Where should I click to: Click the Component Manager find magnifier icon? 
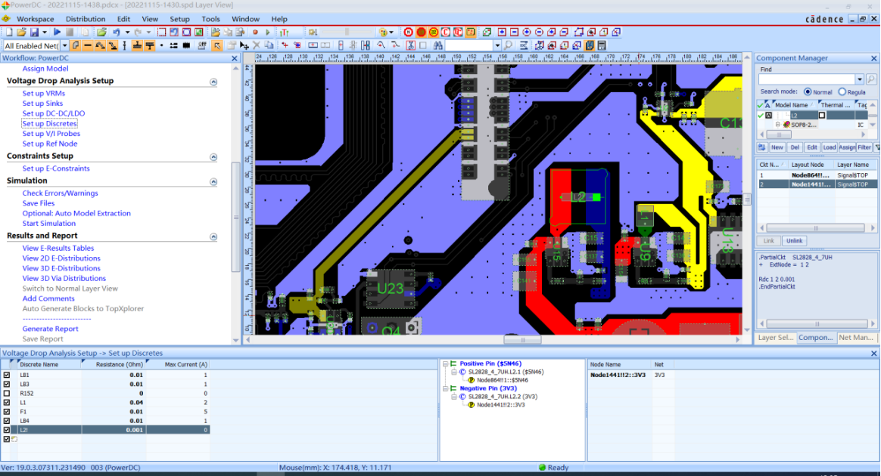(x=871, y=79)
